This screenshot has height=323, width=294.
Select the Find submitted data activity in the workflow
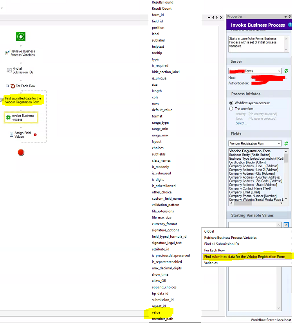[x=23, y=100]
